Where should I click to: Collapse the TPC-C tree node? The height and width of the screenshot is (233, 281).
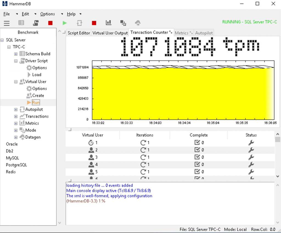9,47
